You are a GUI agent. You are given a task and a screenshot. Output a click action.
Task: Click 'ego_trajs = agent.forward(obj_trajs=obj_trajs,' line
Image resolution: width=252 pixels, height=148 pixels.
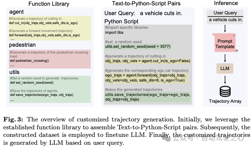[145, 75]
